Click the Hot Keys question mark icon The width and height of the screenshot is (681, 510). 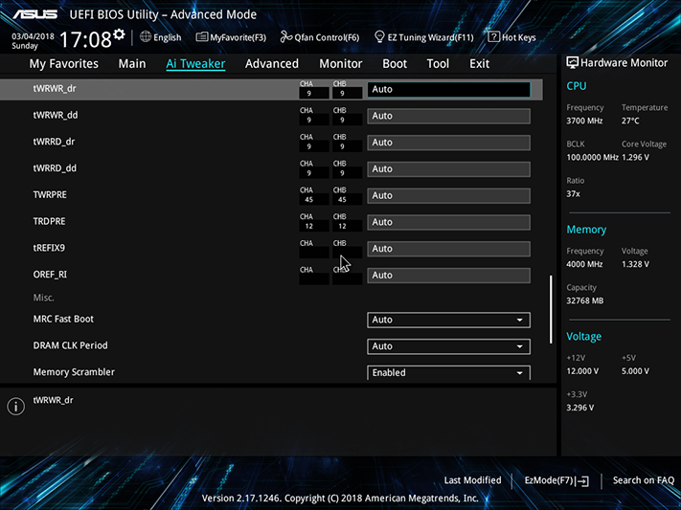click(493, 37)
